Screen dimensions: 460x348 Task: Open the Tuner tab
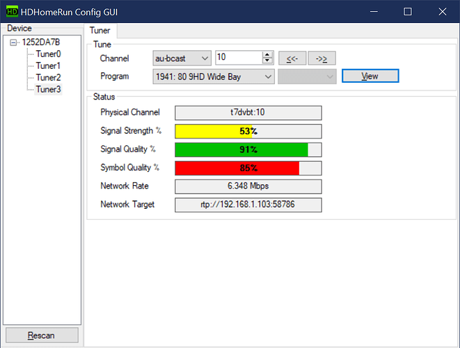click(x=100, y=31)
